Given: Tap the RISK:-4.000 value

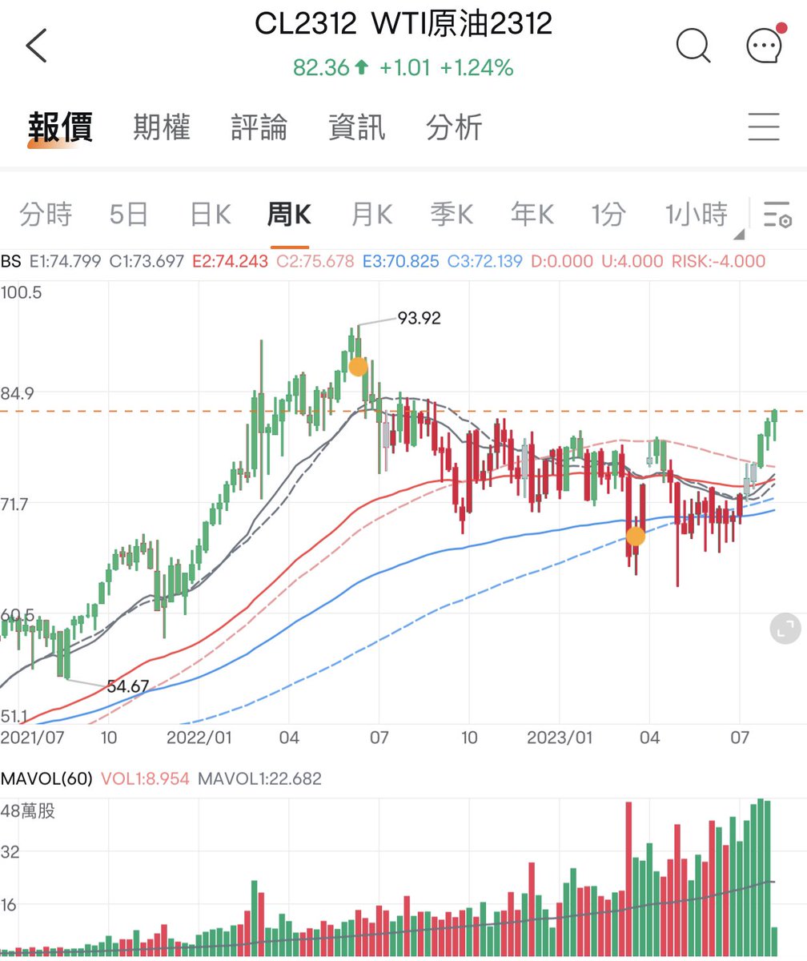Looking at the screenshot, I should click(718, 261).
